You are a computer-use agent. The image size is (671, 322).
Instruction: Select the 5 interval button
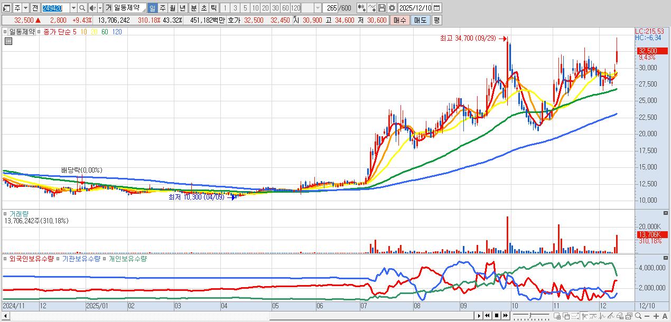(245, 8)
